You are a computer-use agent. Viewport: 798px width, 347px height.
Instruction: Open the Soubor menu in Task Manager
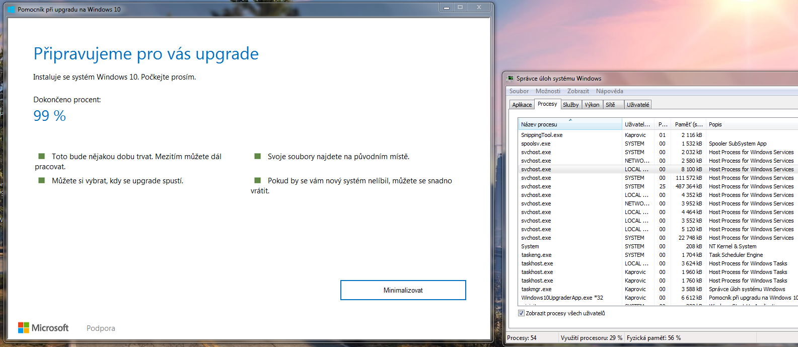click(x=519, y=91)
